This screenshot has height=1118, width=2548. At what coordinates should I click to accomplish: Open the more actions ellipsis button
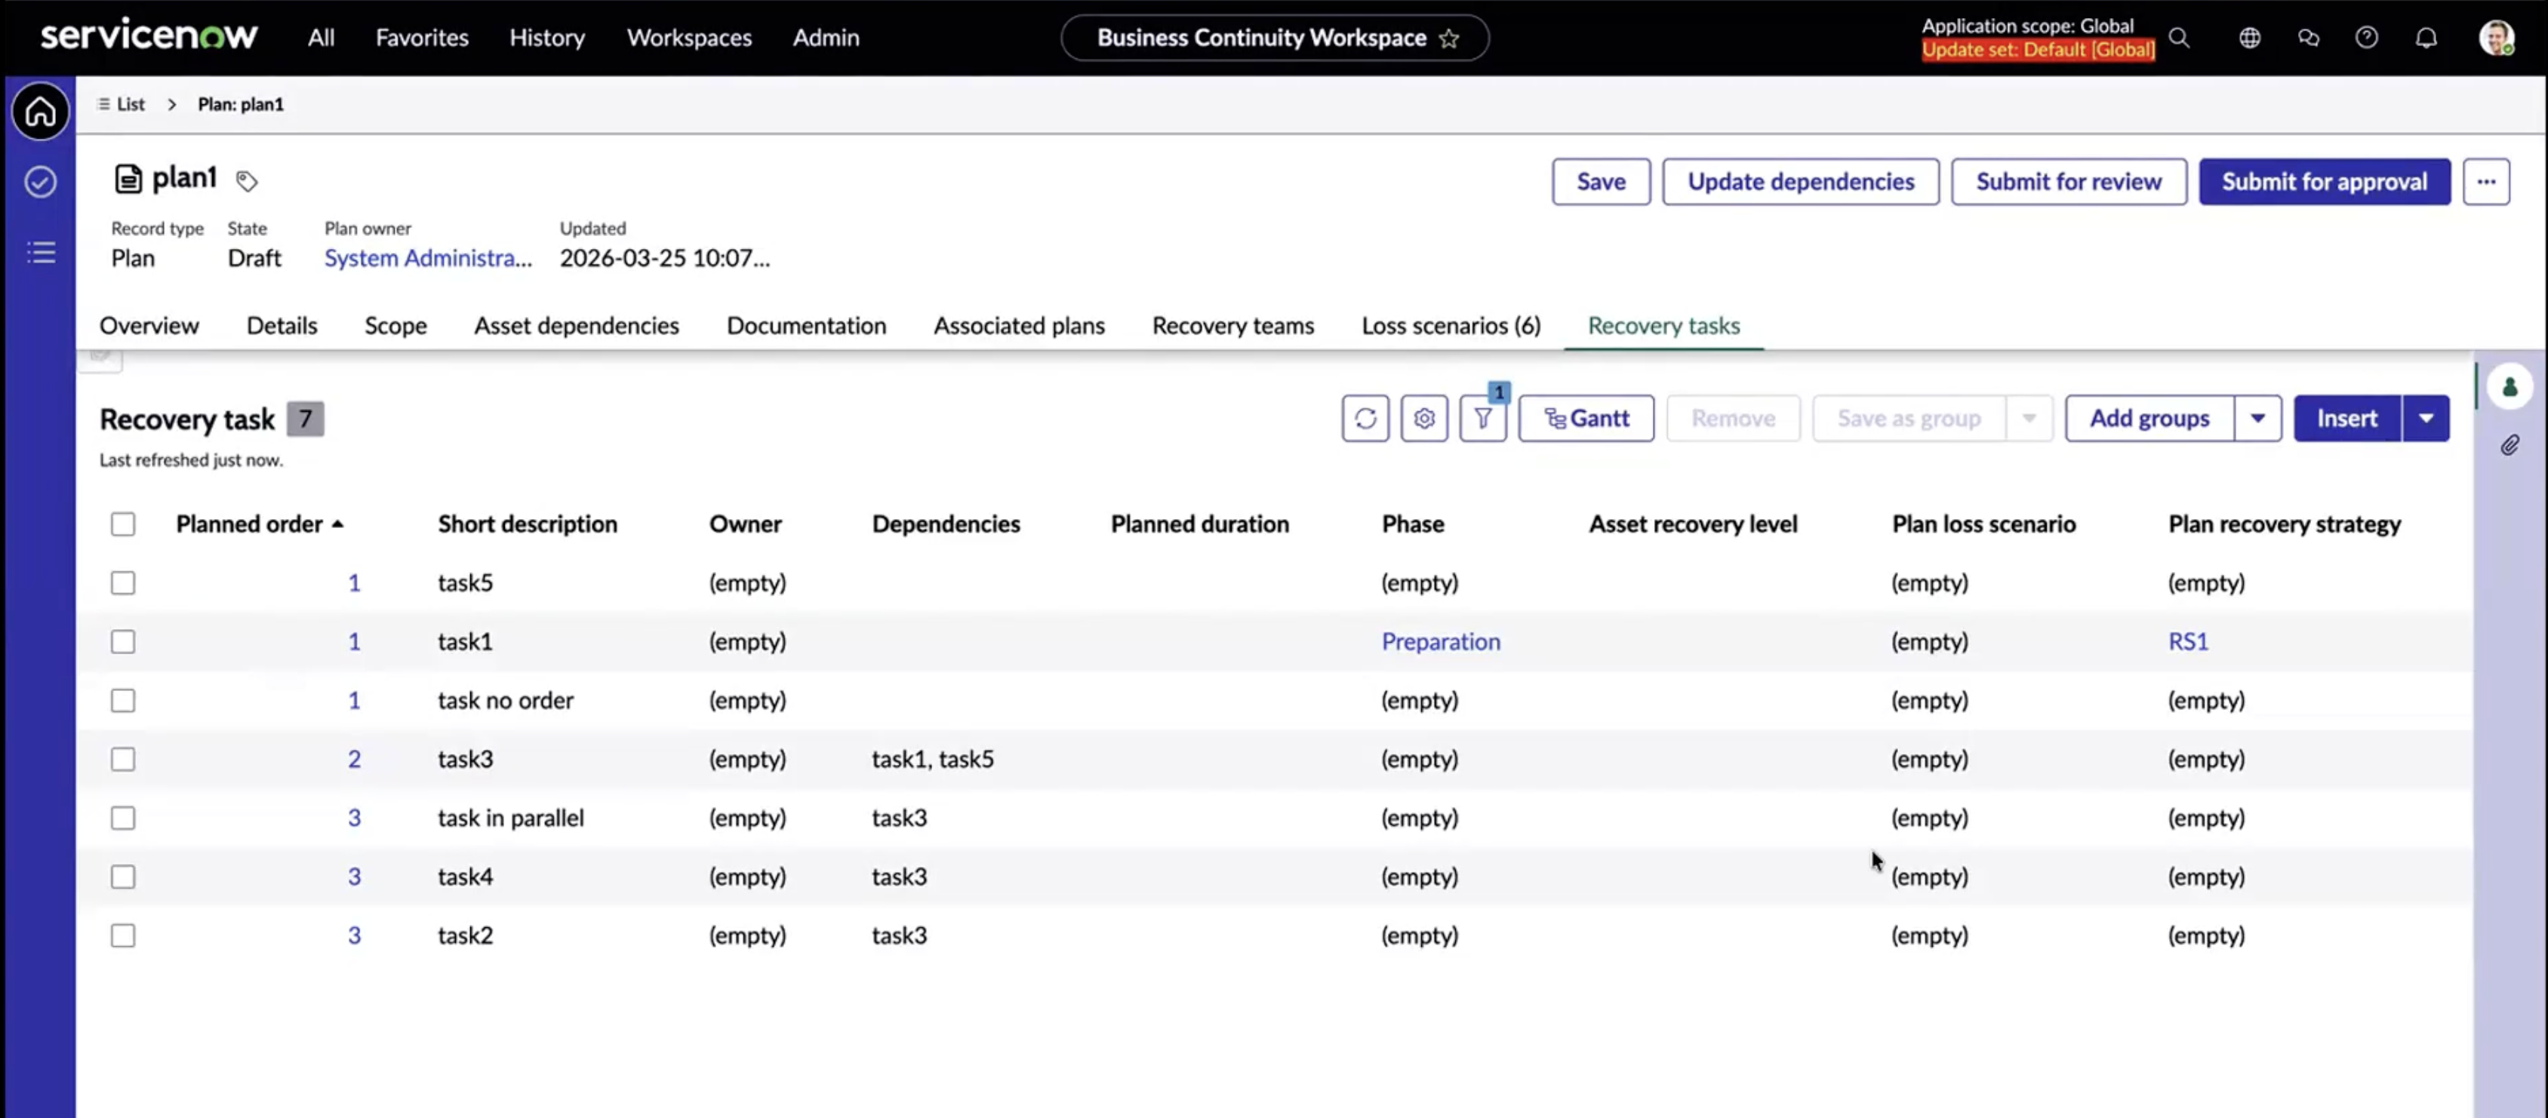point(2485,182)
